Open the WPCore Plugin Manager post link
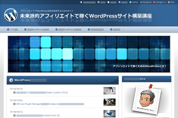This screenshot has width=178, height=118. pyautogui.click(x=50, y=104)
